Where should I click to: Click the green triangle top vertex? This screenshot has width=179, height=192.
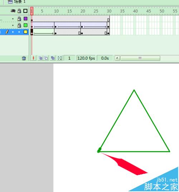(x=134, y=90)
